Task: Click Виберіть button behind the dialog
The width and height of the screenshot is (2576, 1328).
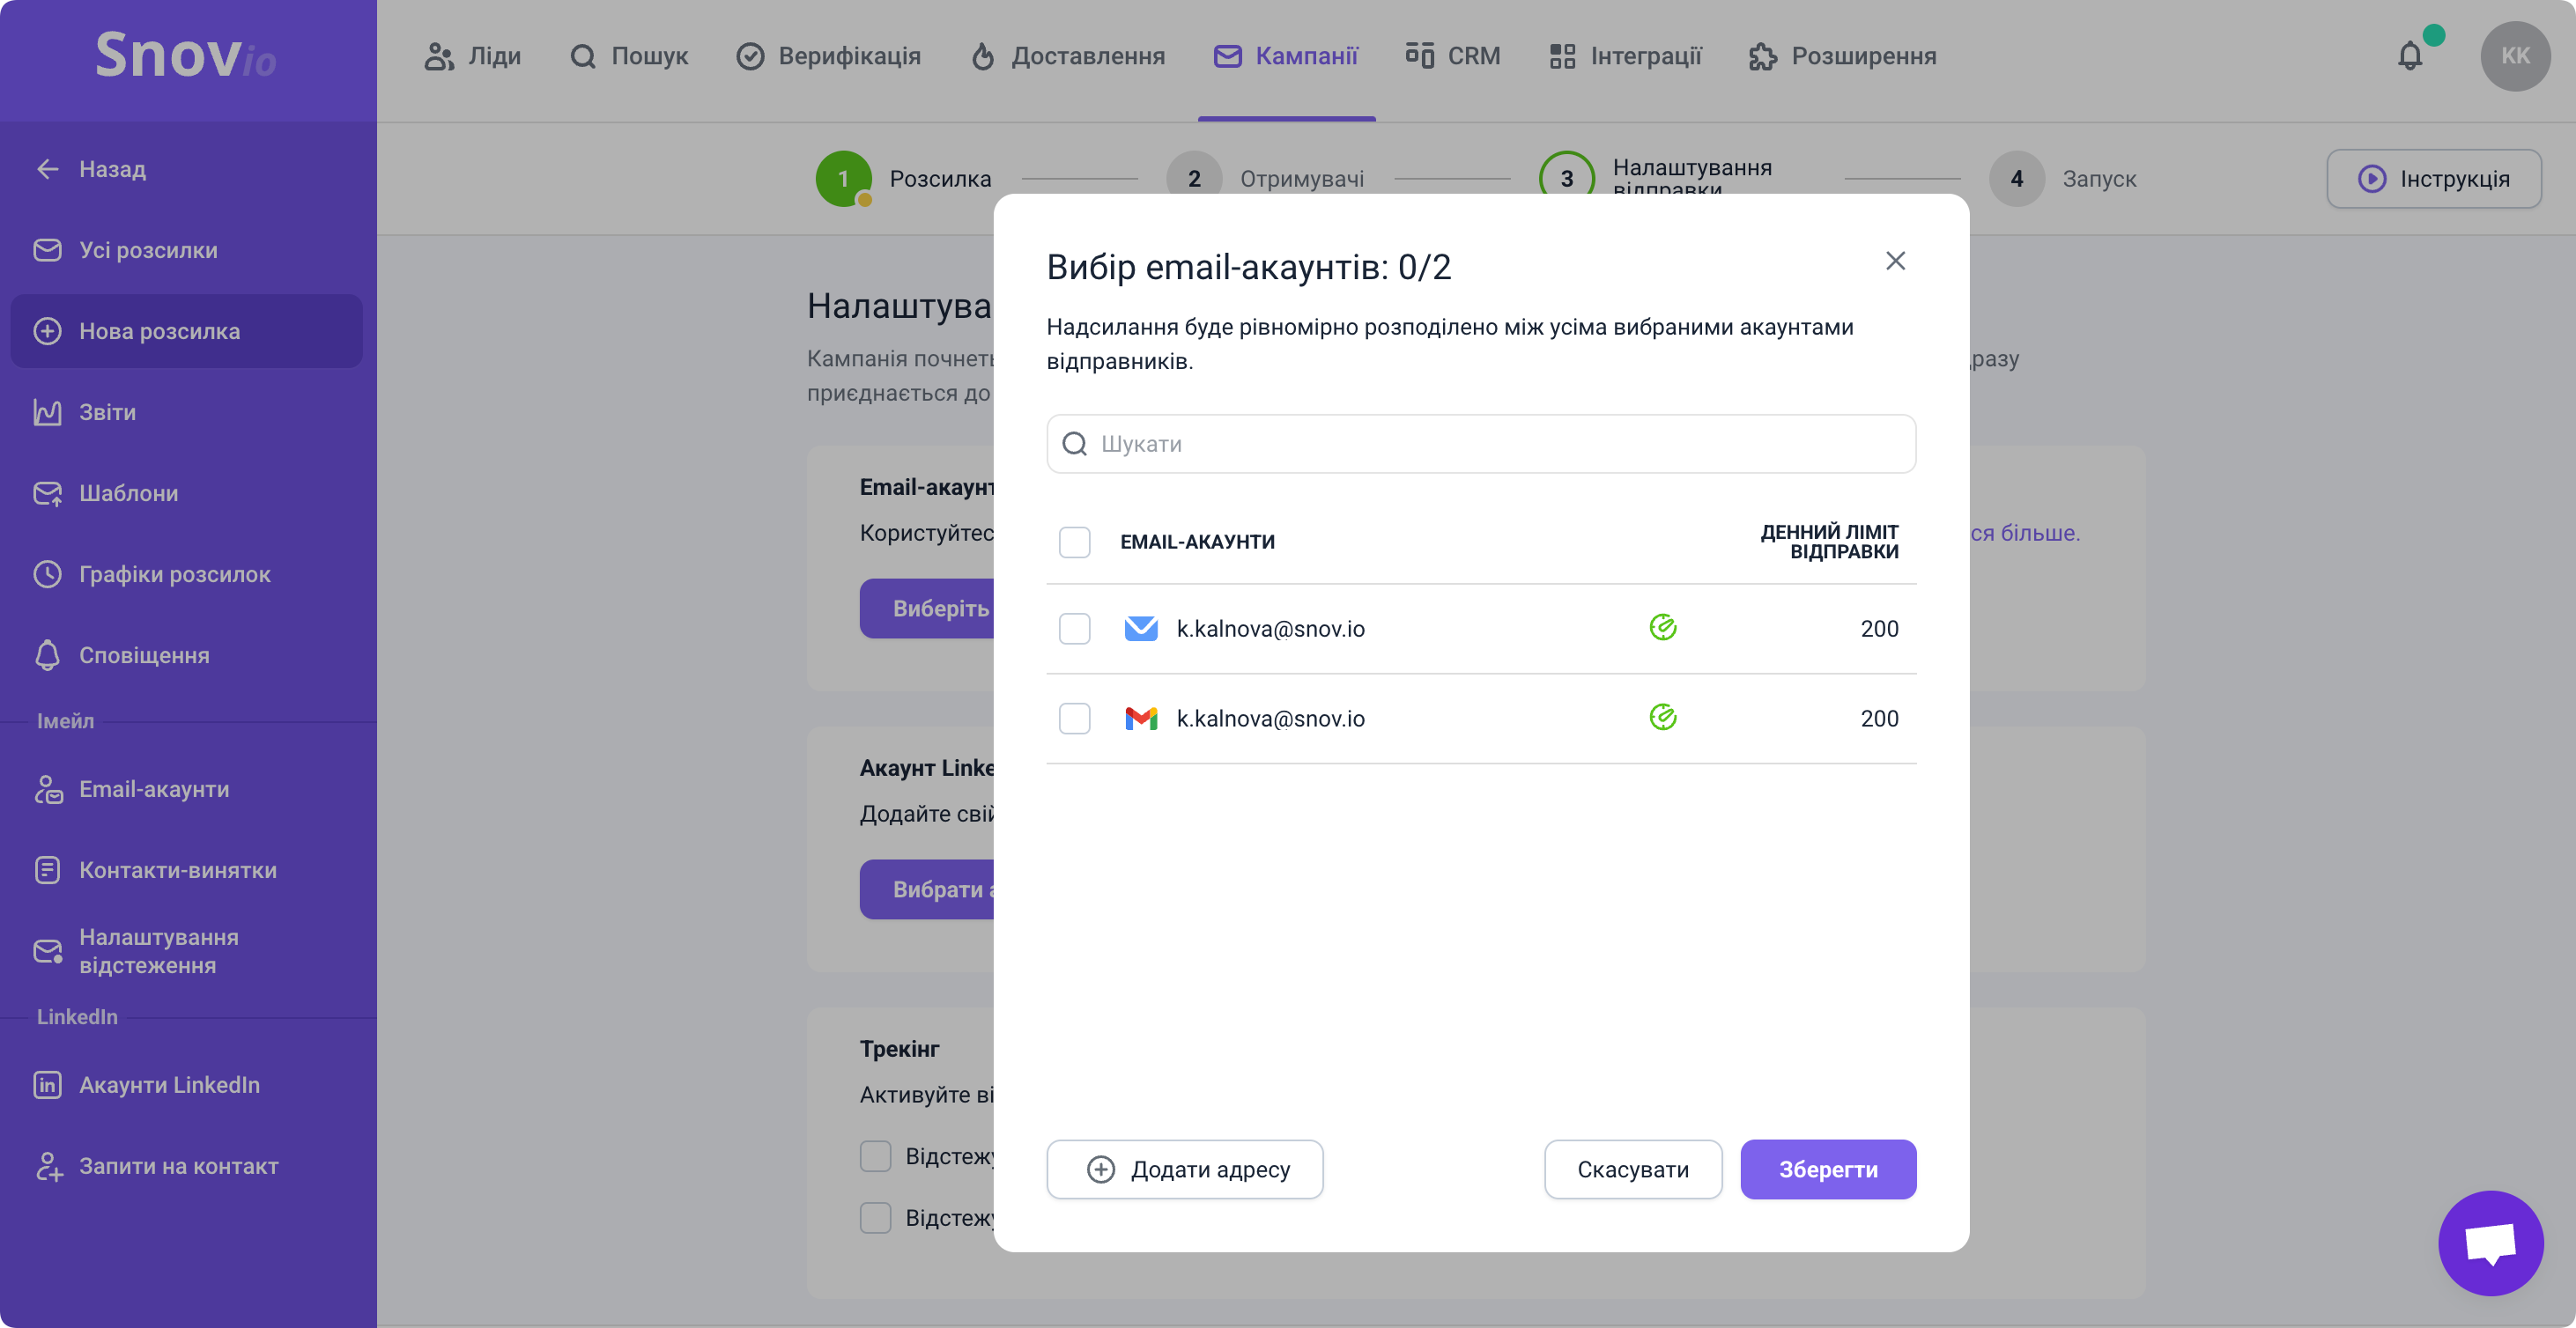Action: point(927,609)
